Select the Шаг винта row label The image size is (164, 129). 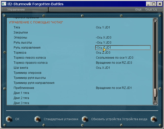tap(21, 68)
